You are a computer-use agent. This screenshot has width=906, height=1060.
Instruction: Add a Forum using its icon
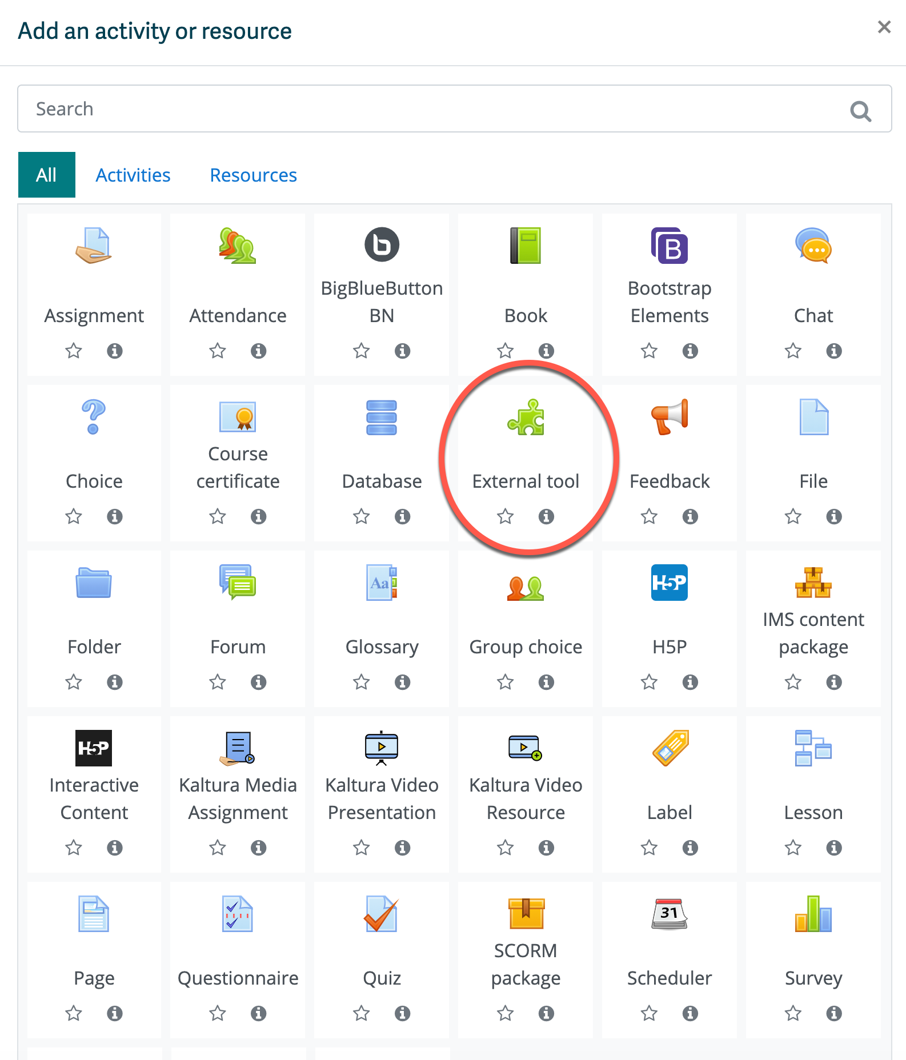click(x=238, y=583)
